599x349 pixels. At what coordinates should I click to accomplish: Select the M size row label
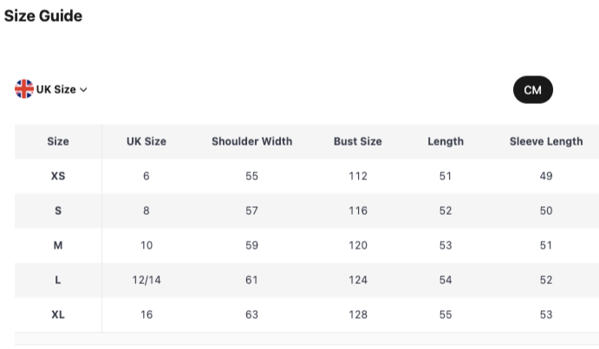(58, 245)
